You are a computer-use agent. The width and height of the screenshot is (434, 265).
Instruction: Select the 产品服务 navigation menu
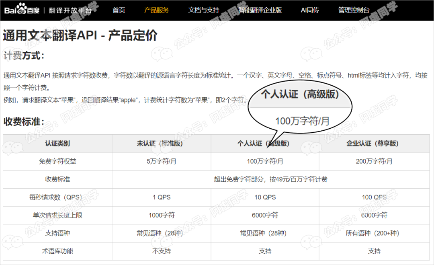click(156, 10)
